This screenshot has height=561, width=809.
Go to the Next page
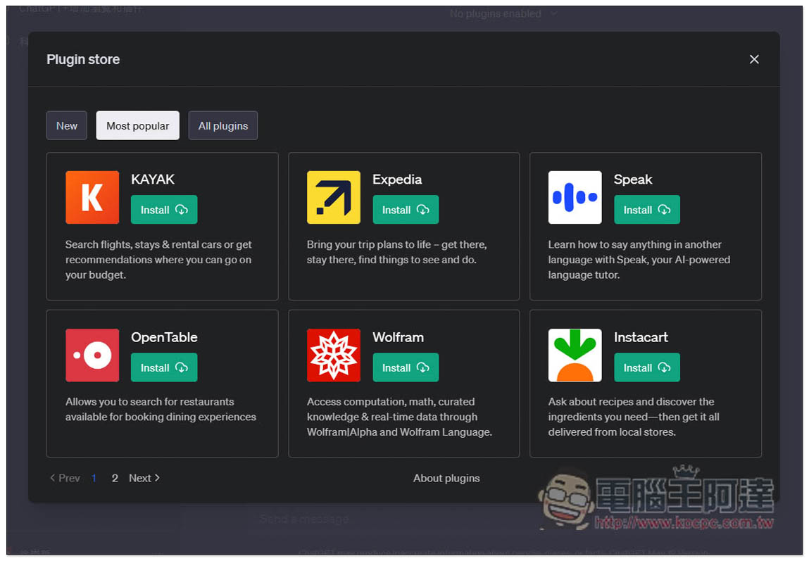144,478
